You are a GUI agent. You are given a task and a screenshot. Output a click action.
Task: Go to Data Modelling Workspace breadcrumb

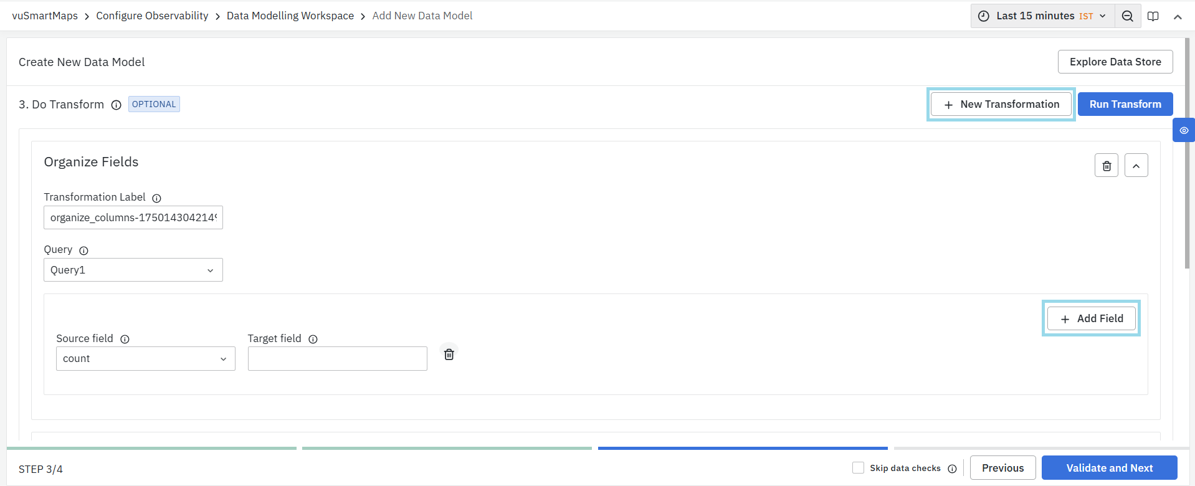(x=290, y=16)
